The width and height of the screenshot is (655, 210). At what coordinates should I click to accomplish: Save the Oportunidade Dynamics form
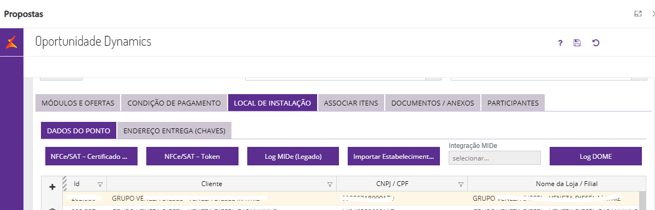click(x=577, y=43)
